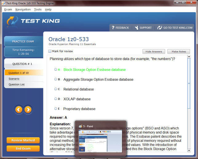Click the Make Notes button
This screenshot has height=159, width=198.
pos(179,51)
